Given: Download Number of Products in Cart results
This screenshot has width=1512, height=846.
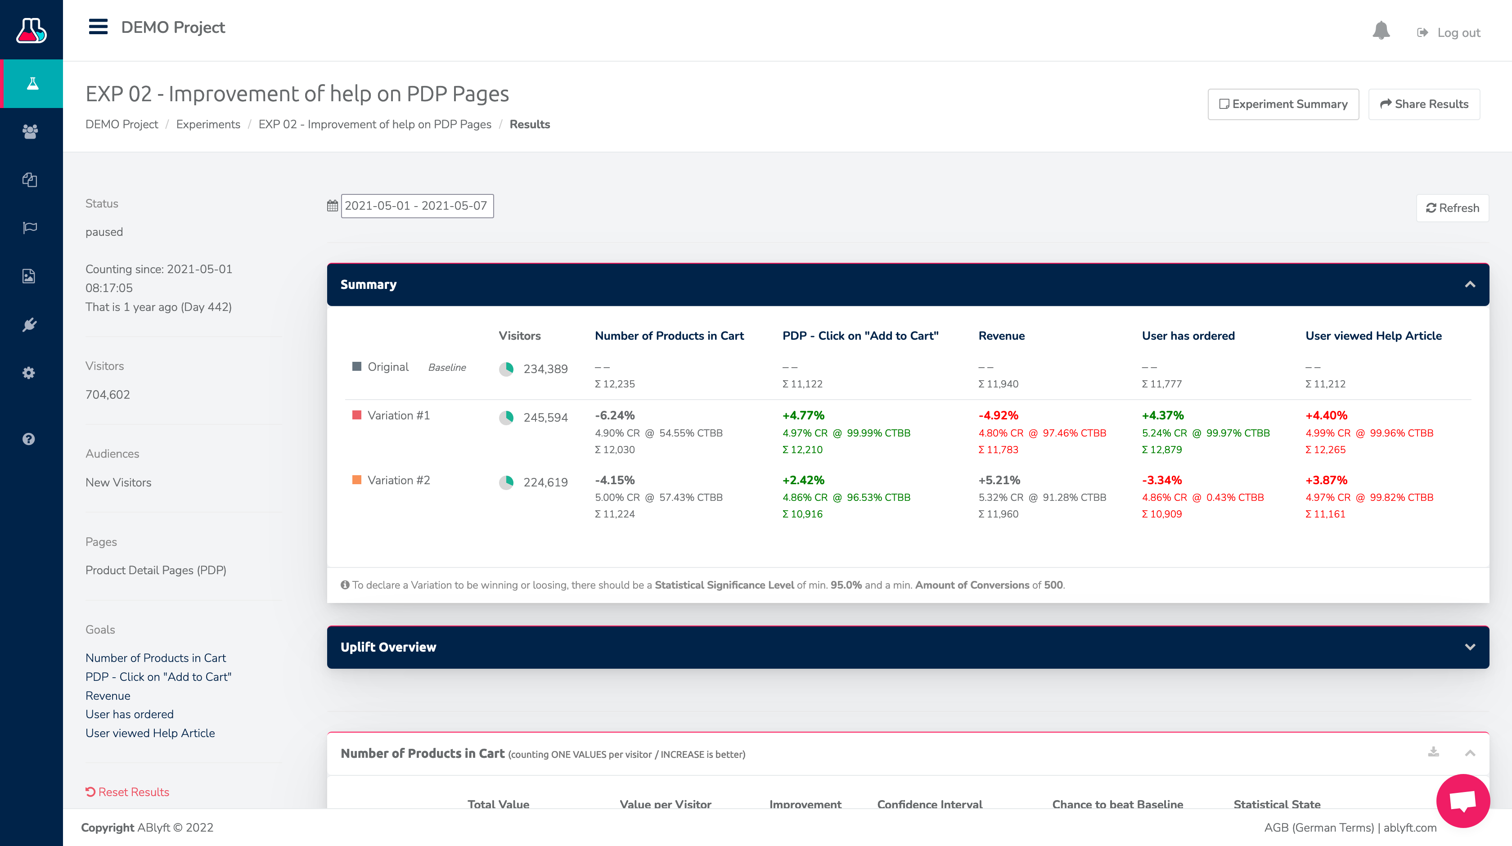Looking at the screenshot, I should (x=1433, y=752).
